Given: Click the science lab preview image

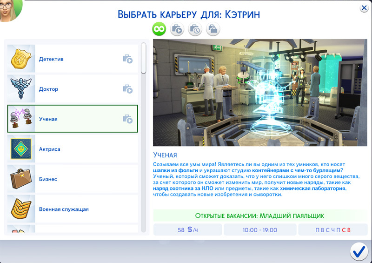Looking at the screenshot, I should coord(260,93).
